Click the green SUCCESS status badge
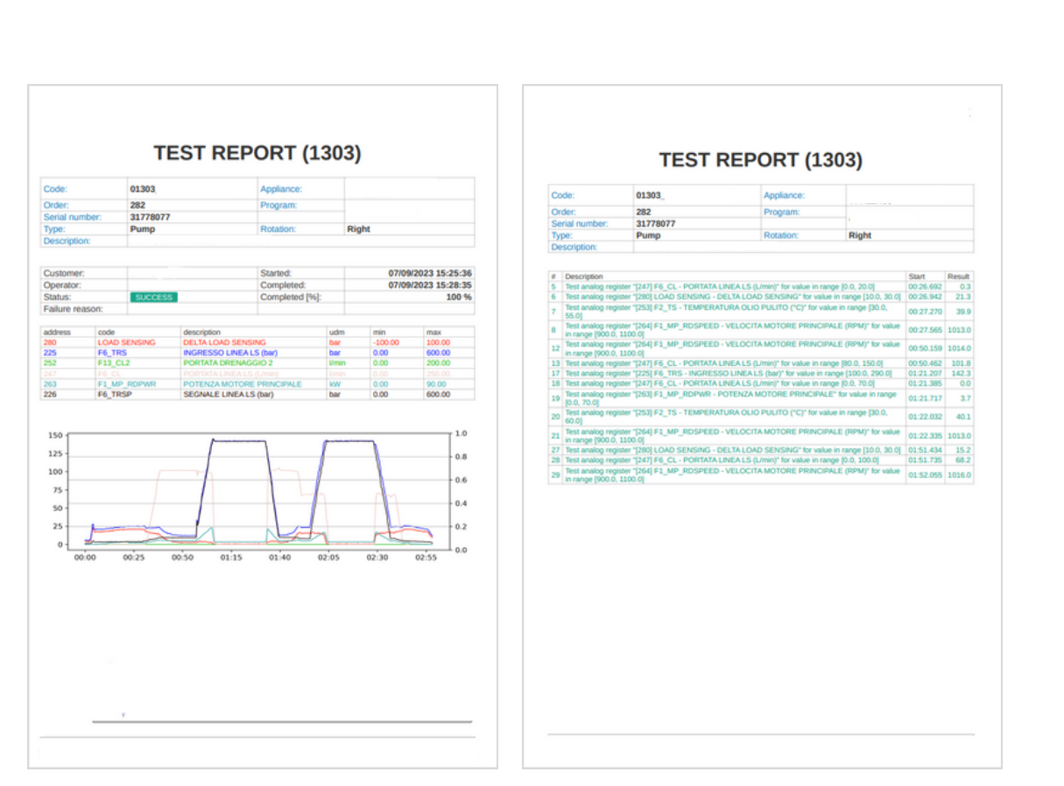The width and height of the screenshot is (1064, 786). point(154,298)
